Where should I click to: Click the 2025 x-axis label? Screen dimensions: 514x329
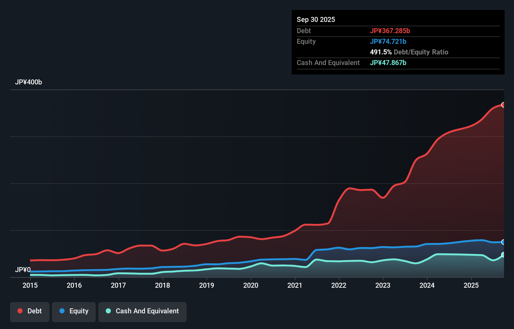pos(471,285)
